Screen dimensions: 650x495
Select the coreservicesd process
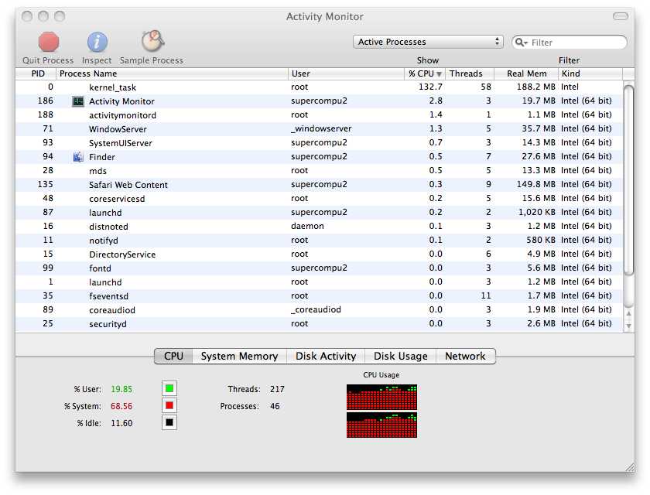click(319, 199)
